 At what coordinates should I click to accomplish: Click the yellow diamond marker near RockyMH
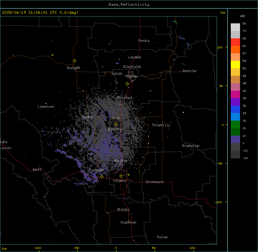(75, 61)
